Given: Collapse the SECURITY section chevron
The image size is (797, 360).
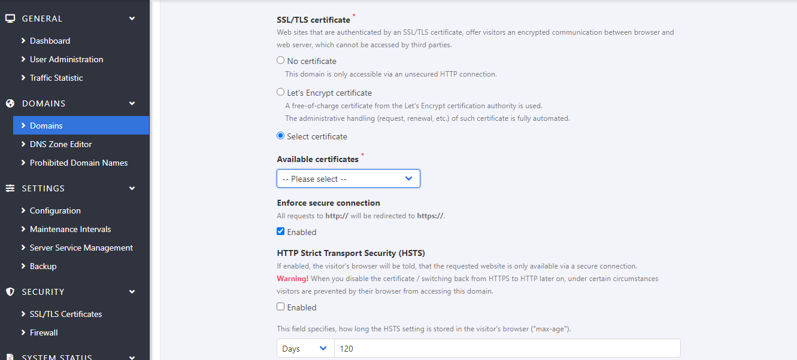Looking at the screenshot, I should [132, 292].
